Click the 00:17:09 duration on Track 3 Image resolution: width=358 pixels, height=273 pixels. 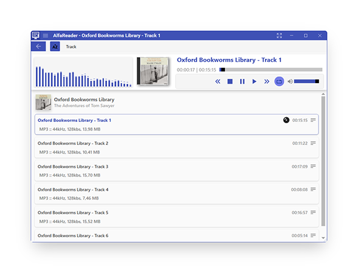pos(300,167)
